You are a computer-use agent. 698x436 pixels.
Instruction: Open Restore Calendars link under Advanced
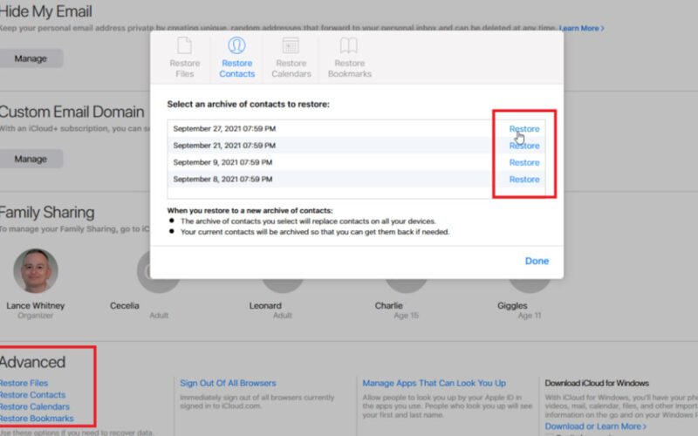(x=34, y=406)
